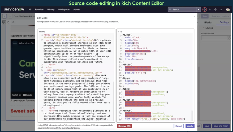
Task: Open the All menu
Action: click(30, 10)
